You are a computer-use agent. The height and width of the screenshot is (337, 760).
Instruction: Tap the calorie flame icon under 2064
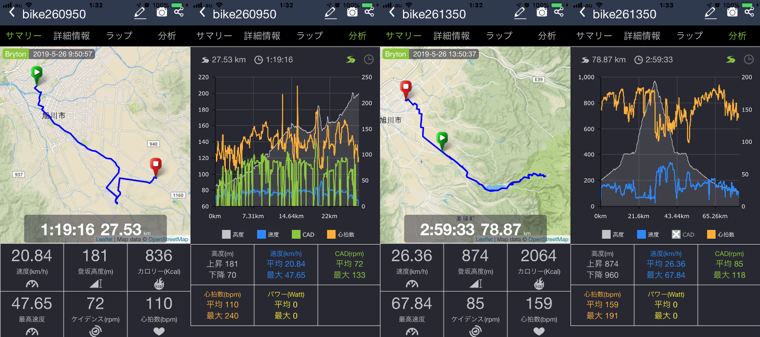click(539, 283)
